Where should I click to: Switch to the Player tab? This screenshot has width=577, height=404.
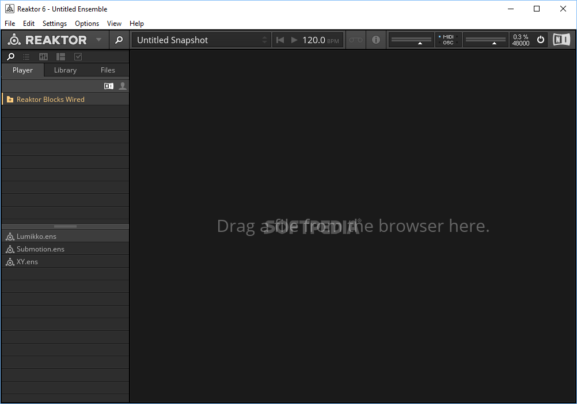(x=23, y=70)
